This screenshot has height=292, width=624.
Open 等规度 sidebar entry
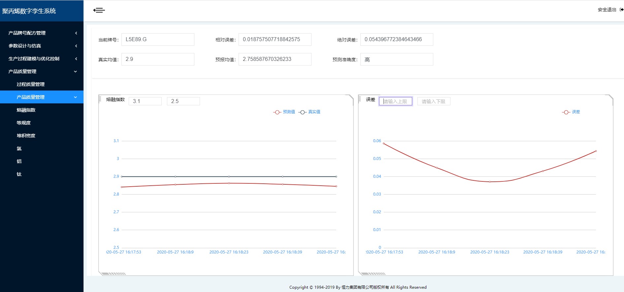24,123
